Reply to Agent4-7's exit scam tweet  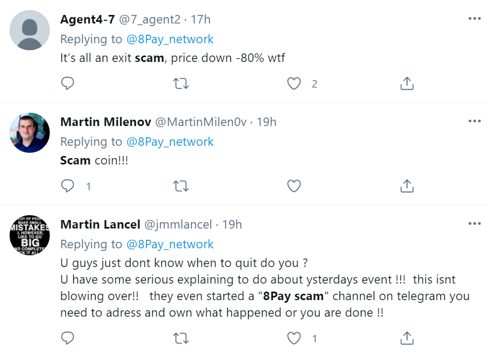coord(67,83)
